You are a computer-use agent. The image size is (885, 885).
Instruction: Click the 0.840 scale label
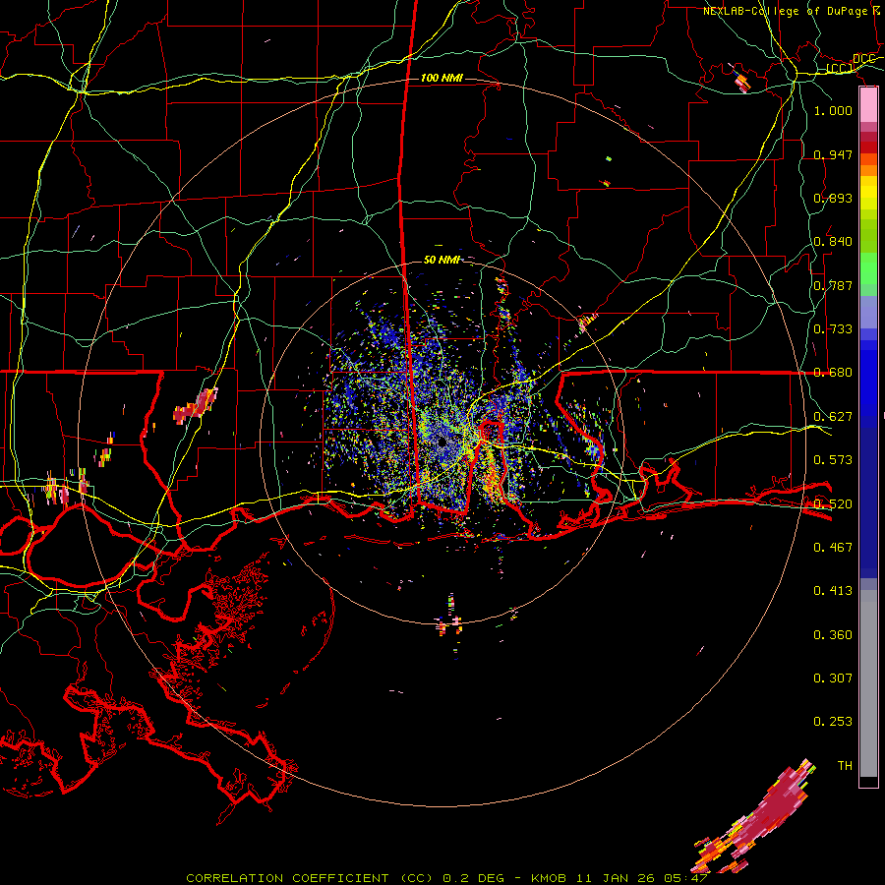click(x=833, y=242)
